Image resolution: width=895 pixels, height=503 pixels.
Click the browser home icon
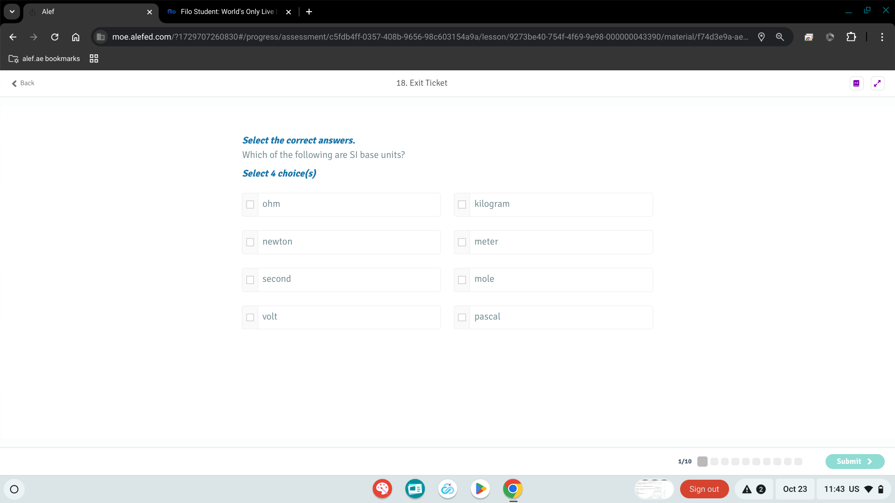[76, 37]
